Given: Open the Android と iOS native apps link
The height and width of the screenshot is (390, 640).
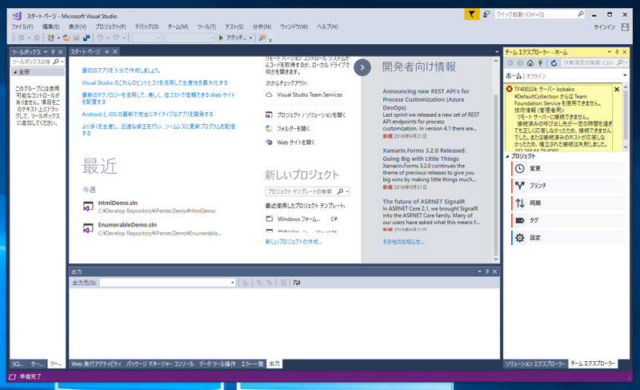Looking at the screenshot, I should point(147,115).
